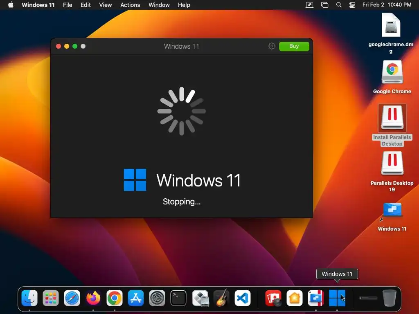The height and width of the screenshot is (314, 419).
Task: Open the Help menu
Action: click(184, 5)
